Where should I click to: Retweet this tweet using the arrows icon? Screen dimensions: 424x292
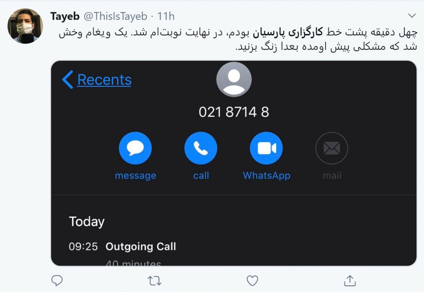(x=155, y=281)
